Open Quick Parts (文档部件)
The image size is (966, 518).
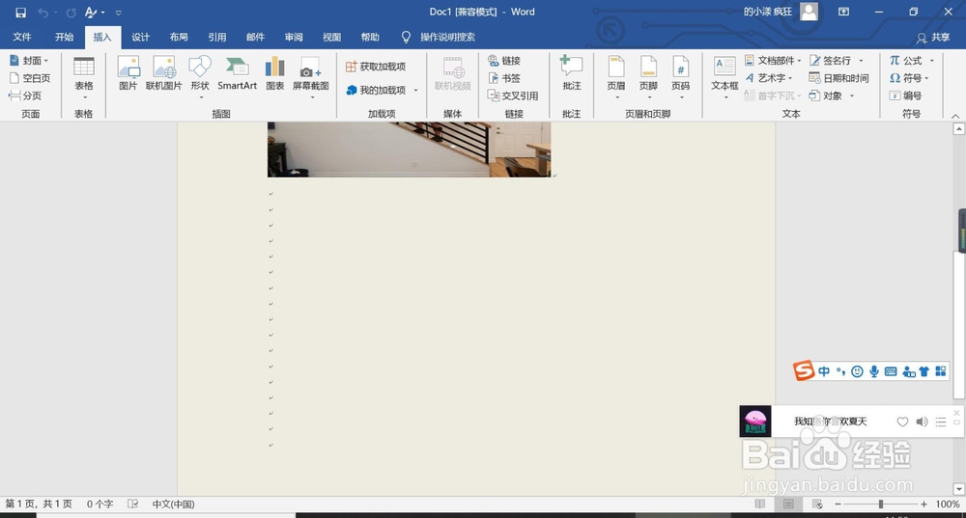click(773, 61)
